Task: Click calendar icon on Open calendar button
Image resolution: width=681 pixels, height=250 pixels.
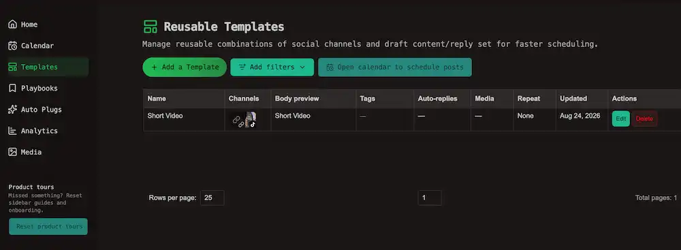Action: click(x=330, y=67)
